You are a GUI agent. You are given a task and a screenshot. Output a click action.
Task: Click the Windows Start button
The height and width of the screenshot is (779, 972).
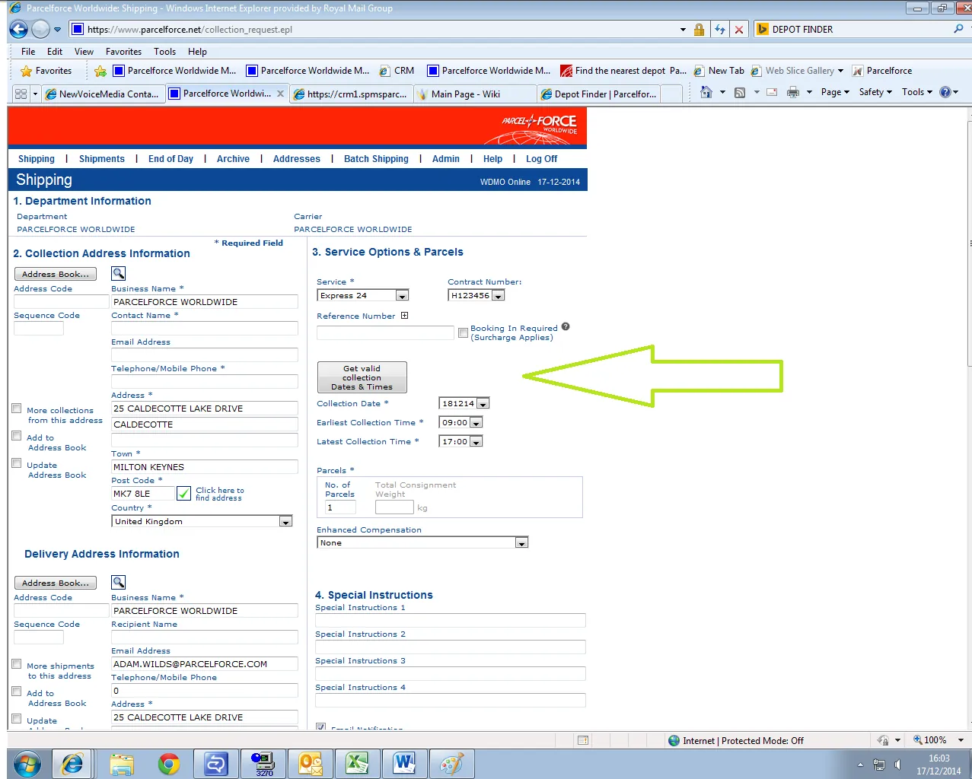click(x=27, y=764)
